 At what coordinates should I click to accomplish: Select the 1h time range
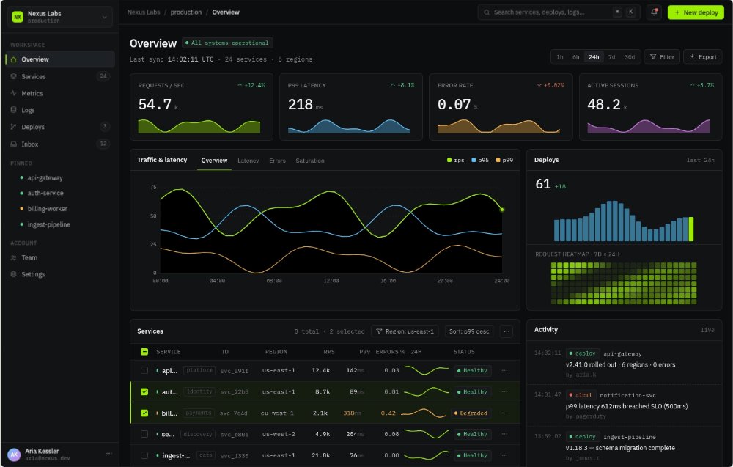[559, 57]
